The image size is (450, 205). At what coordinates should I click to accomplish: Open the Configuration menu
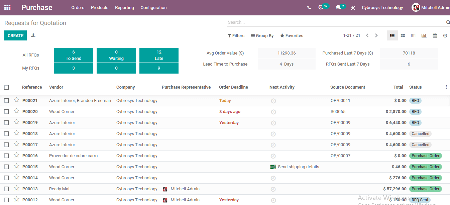pyautogui.click(x=153, y=7)
